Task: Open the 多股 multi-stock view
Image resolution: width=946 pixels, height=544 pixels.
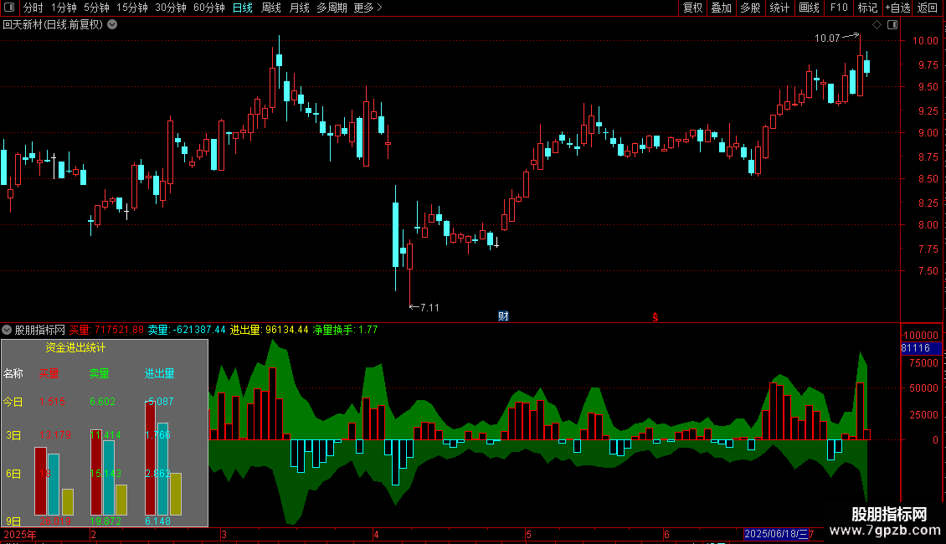Action: tap(750, 8)
